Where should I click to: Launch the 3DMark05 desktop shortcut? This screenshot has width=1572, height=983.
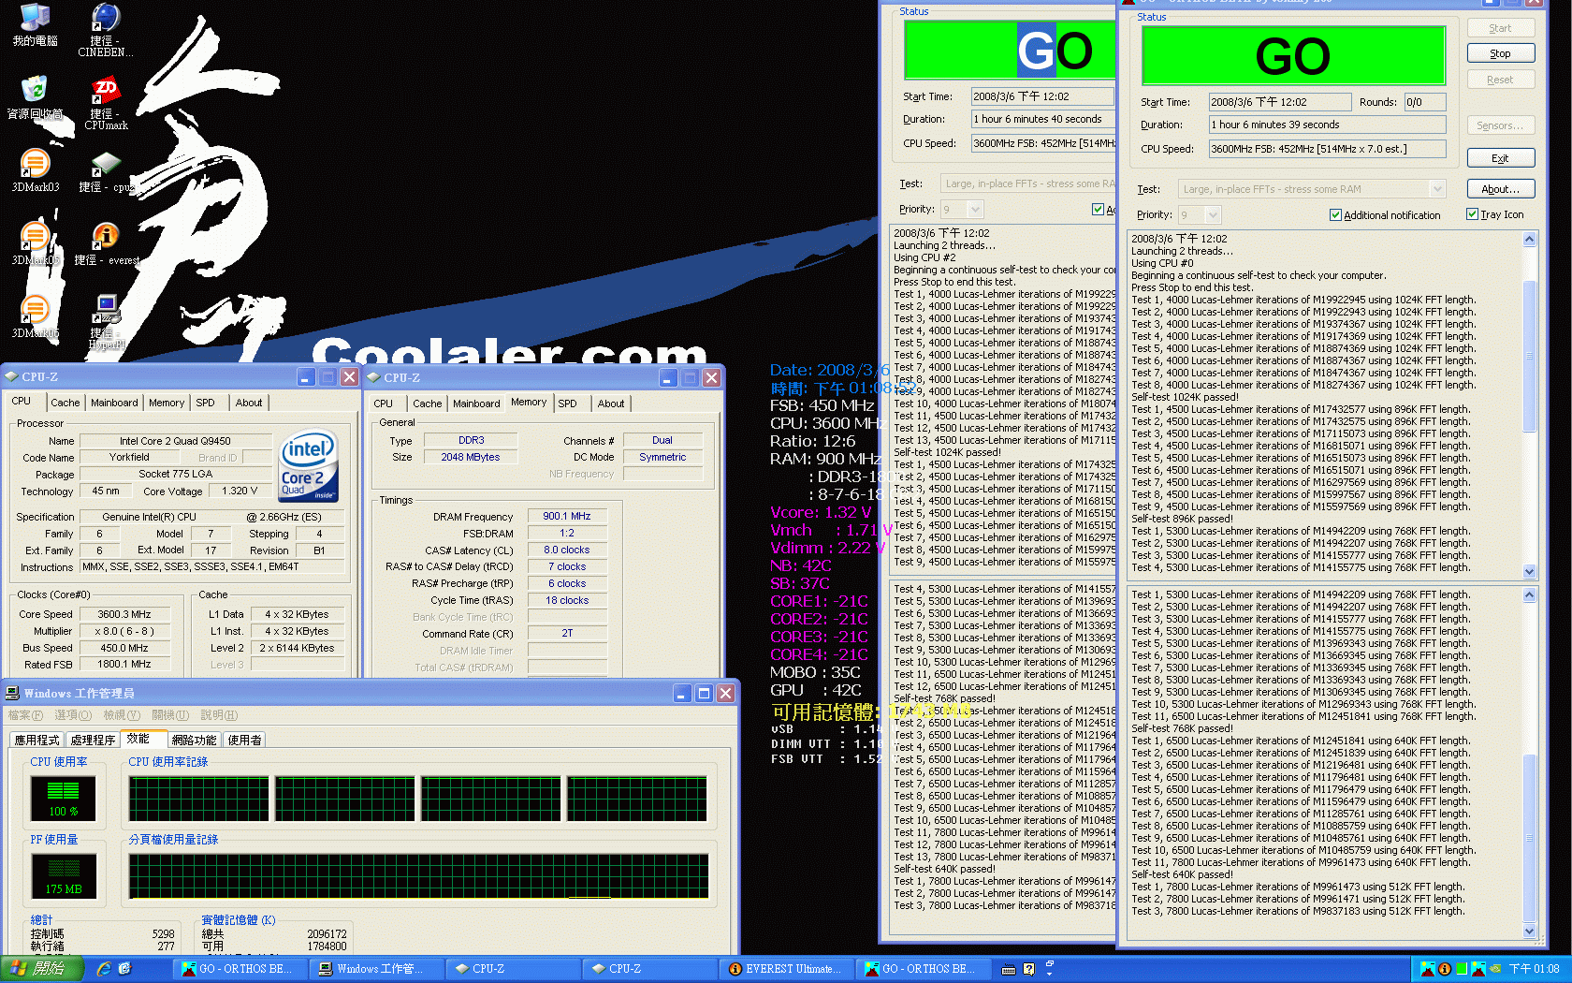pos(35,242)
